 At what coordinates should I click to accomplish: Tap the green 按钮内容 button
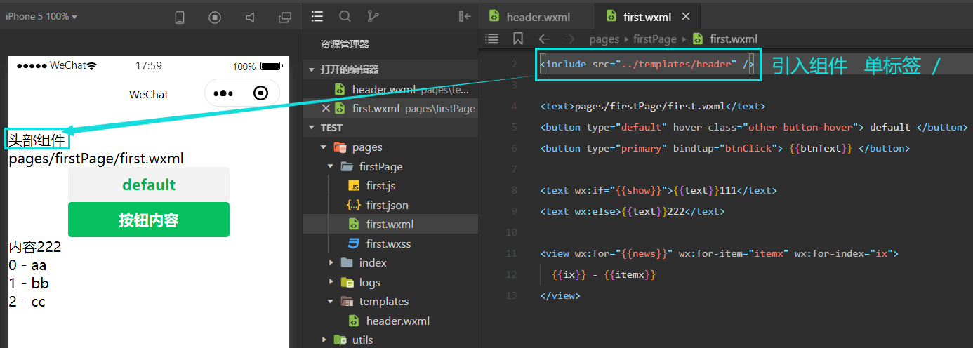(149, 220)
